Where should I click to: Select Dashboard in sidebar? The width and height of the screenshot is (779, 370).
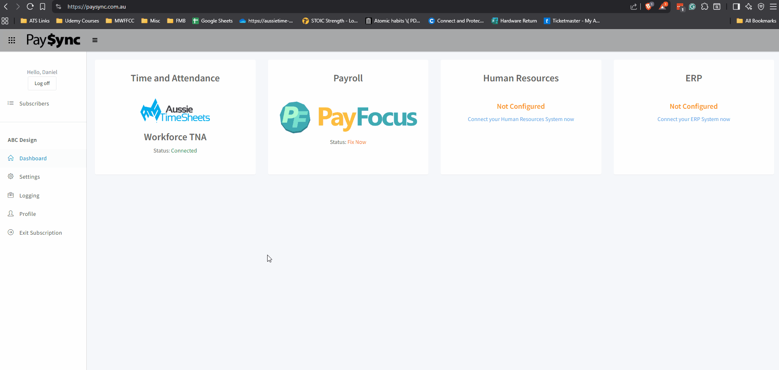[x=33, y=158]
